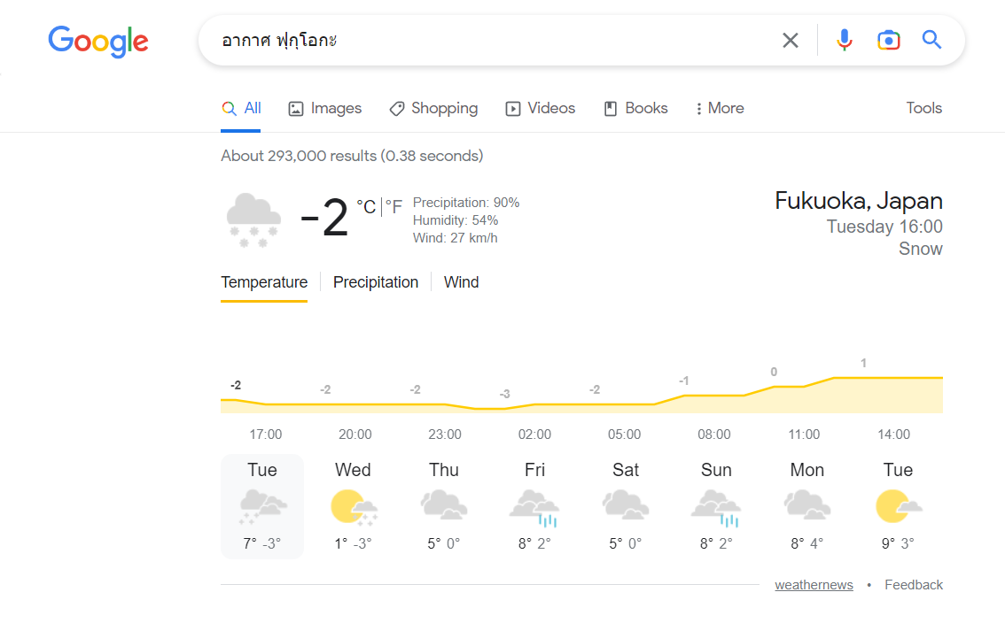Select next Tuesday partly sunny forecast
Image resolution: width=1005 pixels, height=623 pixels.
click(x=898, y=506)
